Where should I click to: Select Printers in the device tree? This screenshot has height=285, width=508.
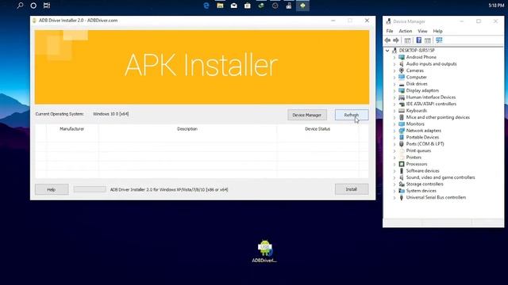click(x=414, y=158)
